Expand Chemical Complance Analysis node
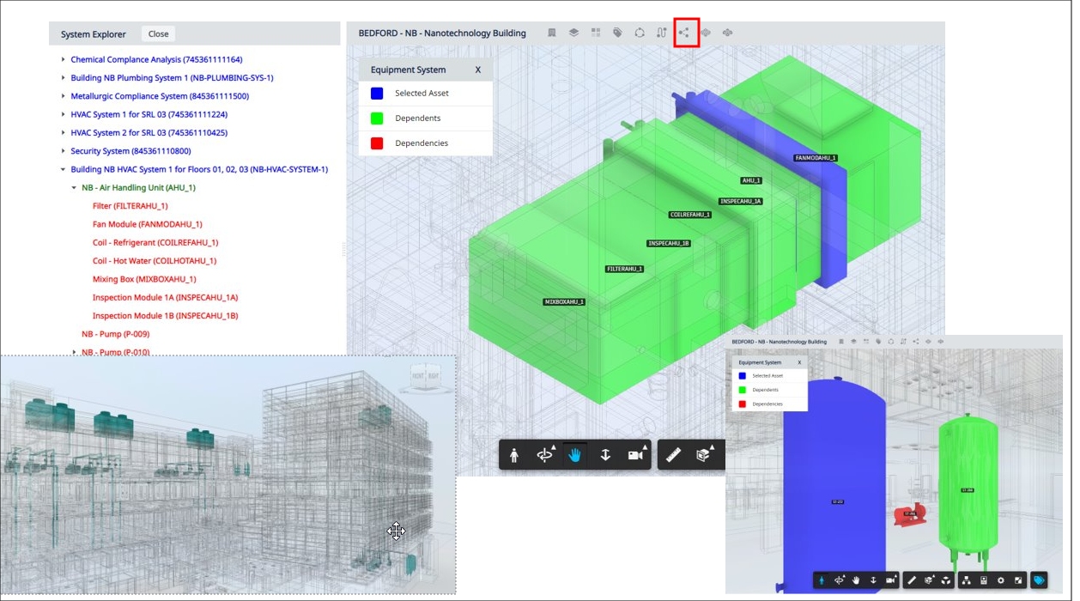This screenshot has width=1080, height=601. [64, 59]
